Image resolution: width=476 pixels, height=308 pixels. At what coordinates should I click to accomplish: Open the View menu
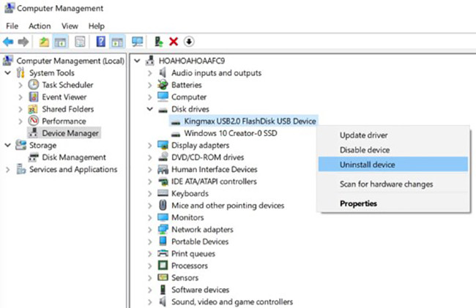pos(70,26)
